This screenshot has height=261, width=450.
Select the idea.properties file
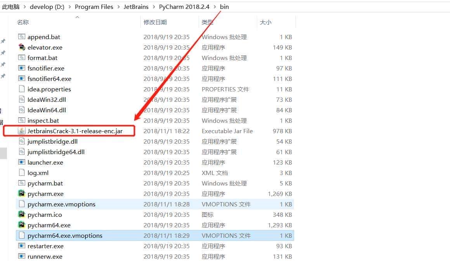pyautogui.click(x=49, y=89)
